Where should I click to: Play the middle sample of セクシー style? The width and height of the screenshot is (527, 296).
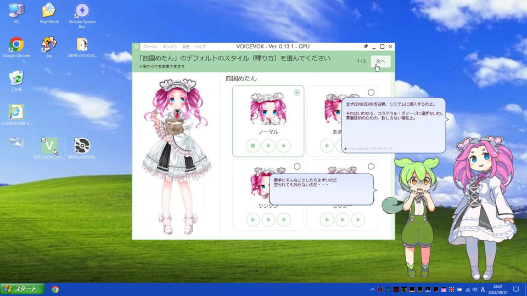point(342,220)
